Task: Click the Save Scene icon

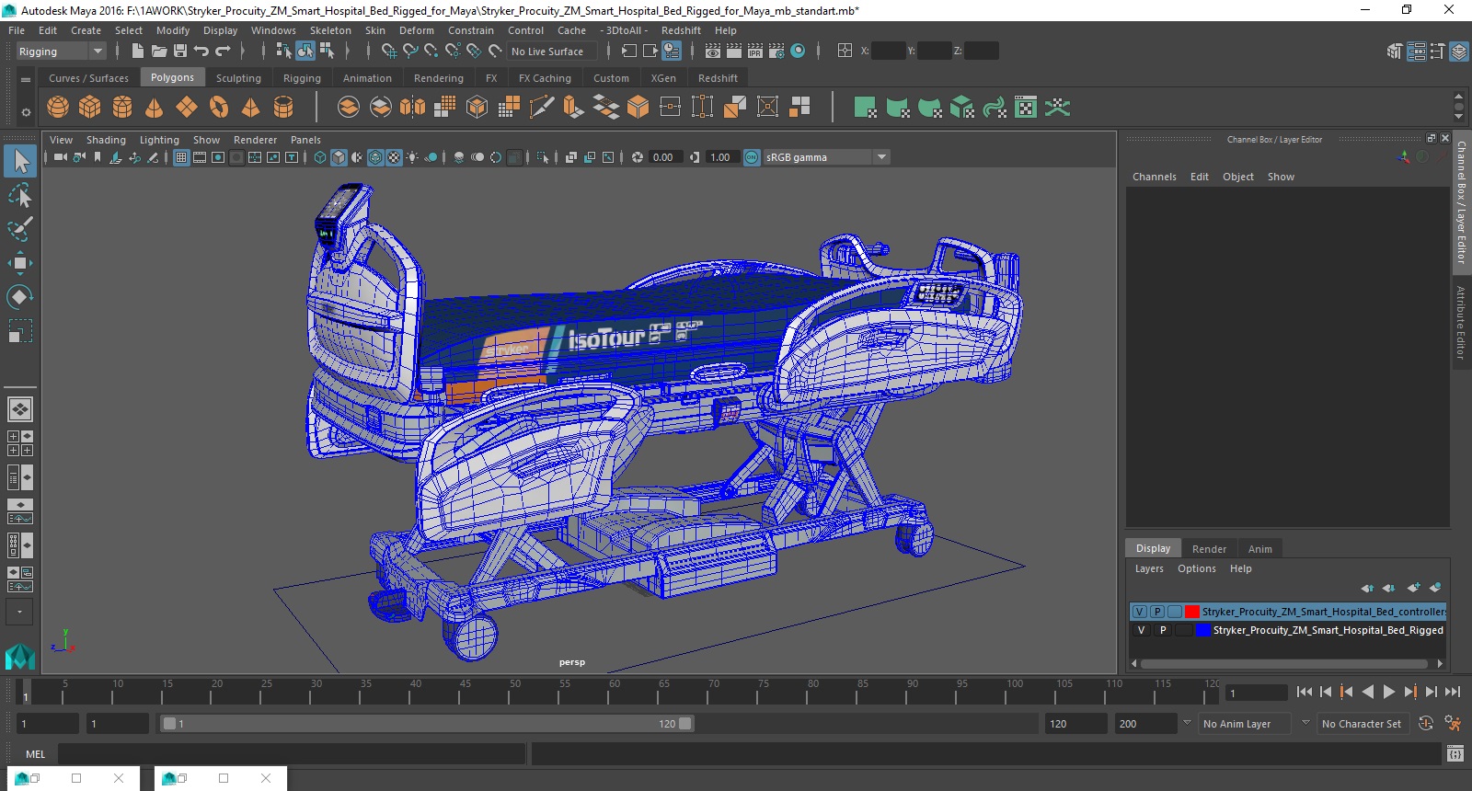Action: pos(180,52)
